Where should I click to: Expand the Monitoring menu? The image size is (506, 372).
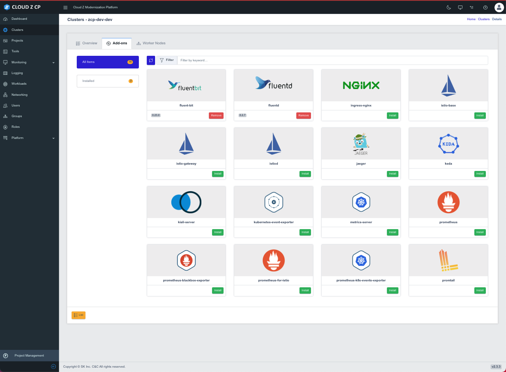click(29, 62)
